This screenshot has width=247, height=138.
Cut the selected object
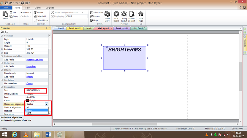click(x=13, y=12)
